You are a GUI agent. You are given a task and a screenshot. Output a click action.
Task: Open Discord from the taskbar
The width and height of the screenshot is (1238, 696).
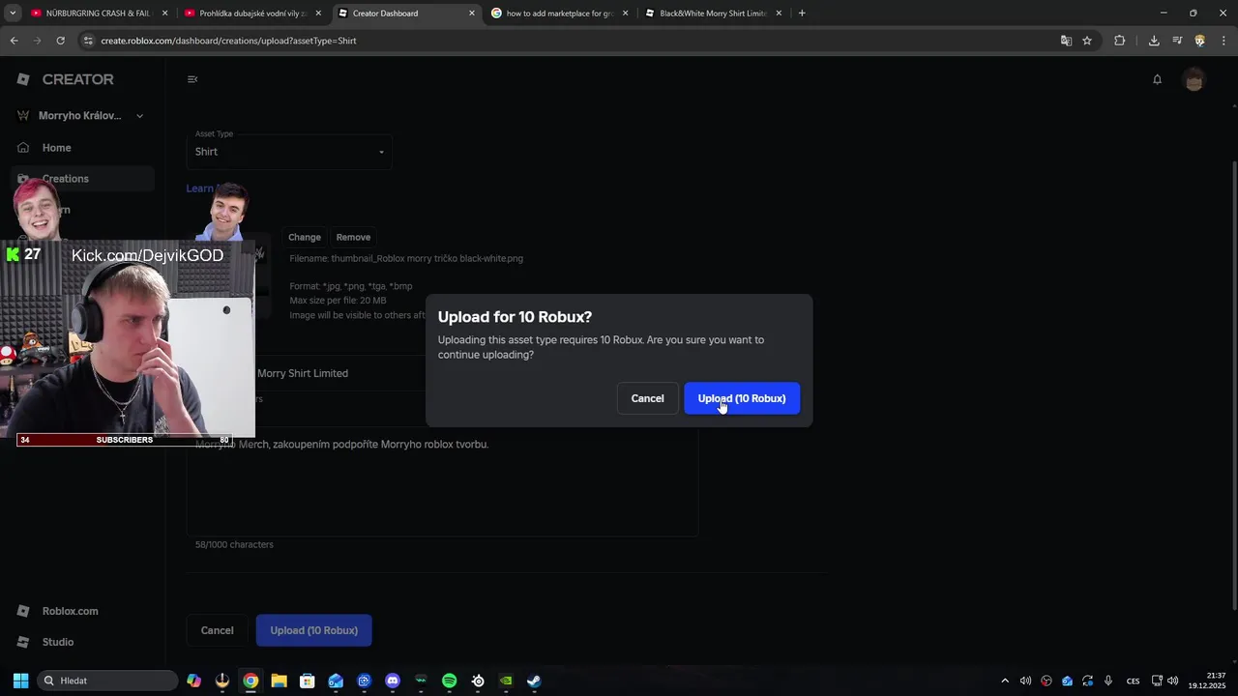pyautogui.click(x=393, y=681)
